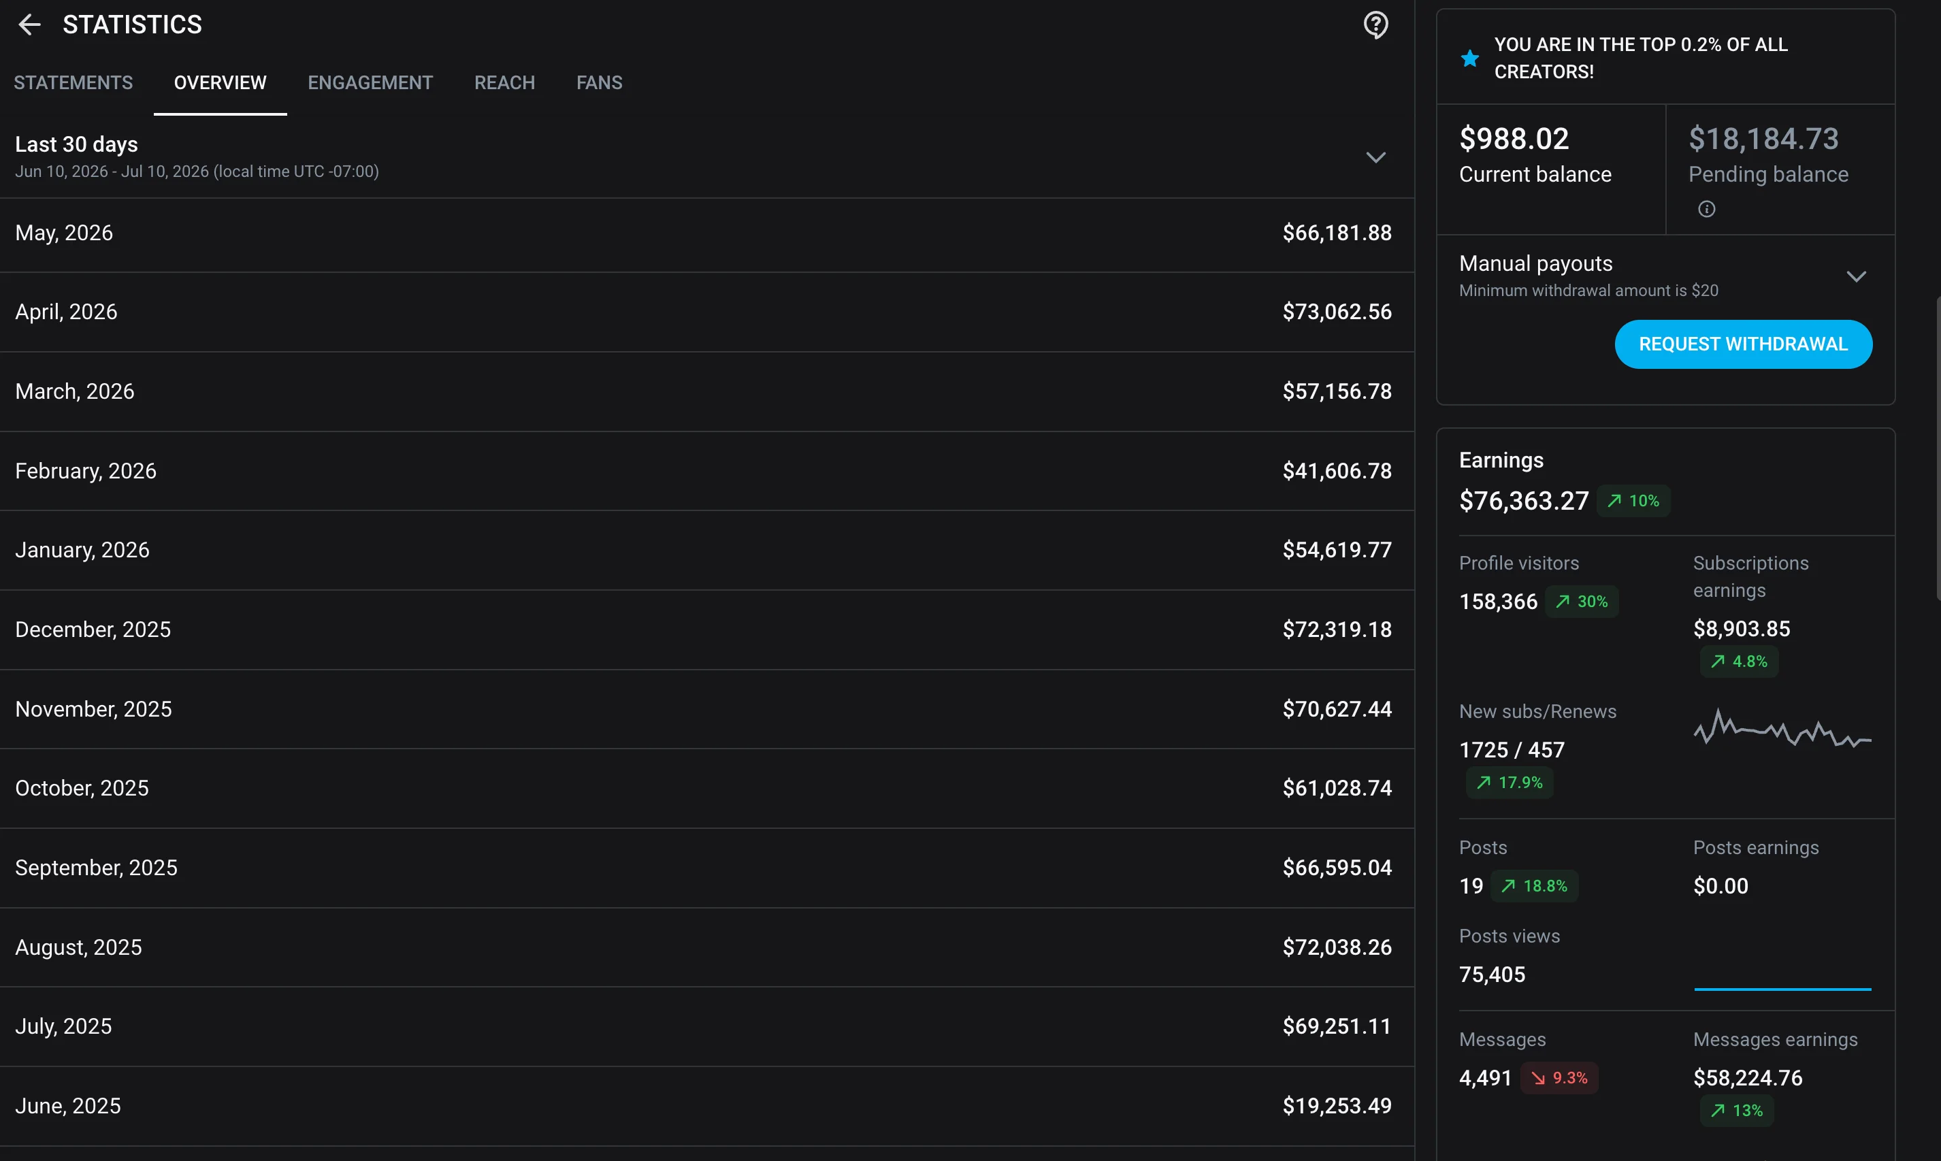The height and width of the screenshot is (1161, 1941).
Task: Click the Posts views count 75,405
Action: (1492, 975)
